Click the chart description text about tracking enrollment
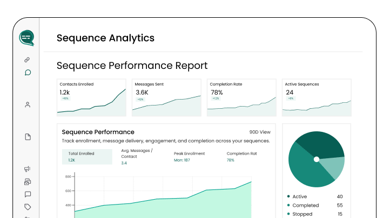 pos(166,141)
